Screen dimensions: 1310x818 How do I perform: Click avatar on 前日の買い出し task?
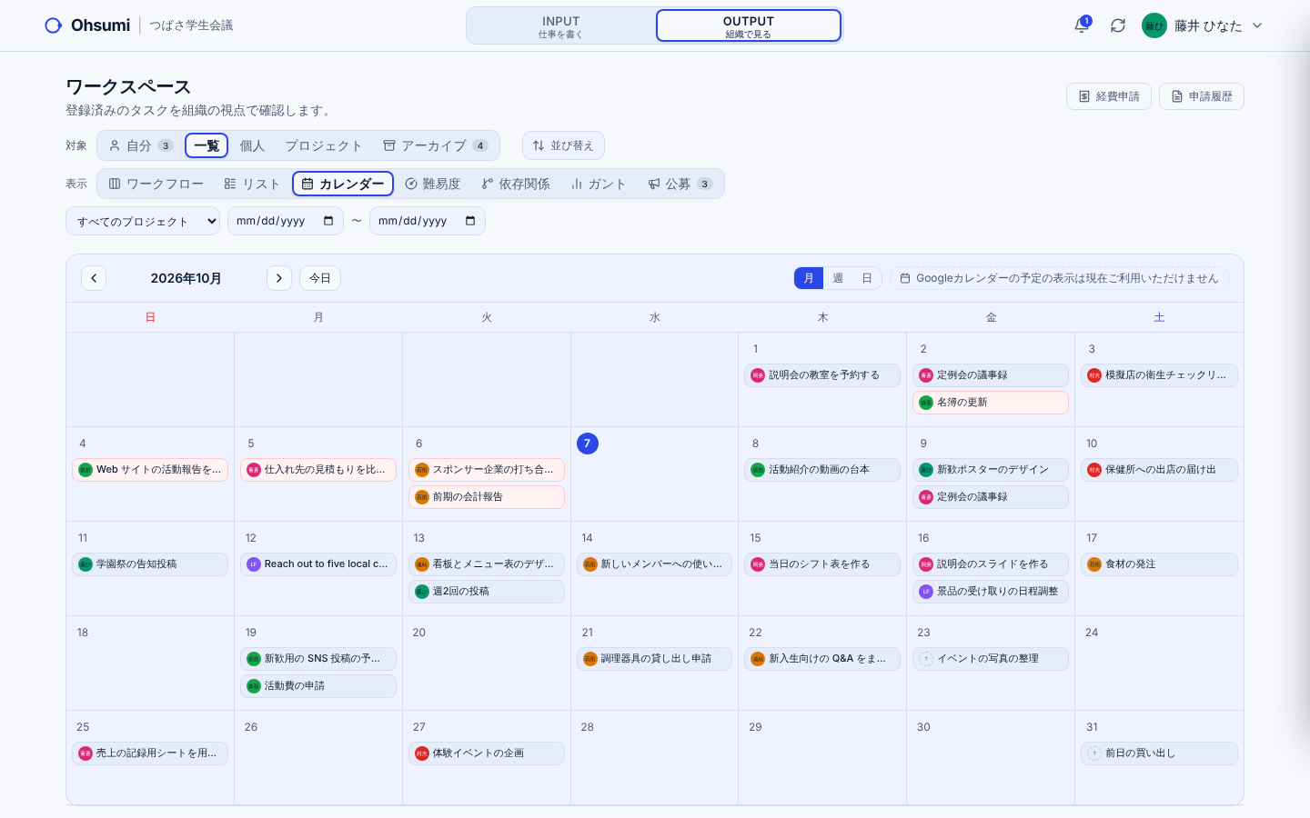(1094, 753)
